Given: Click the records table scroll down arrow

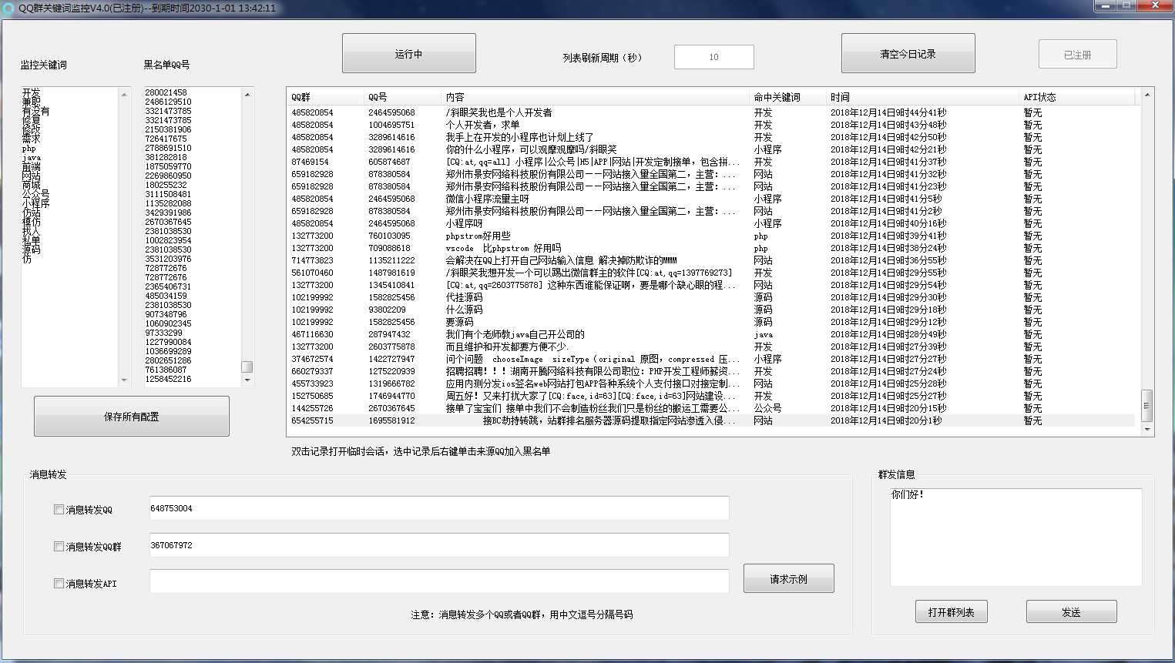Looking at the screenshot, I should (1146, 429).
